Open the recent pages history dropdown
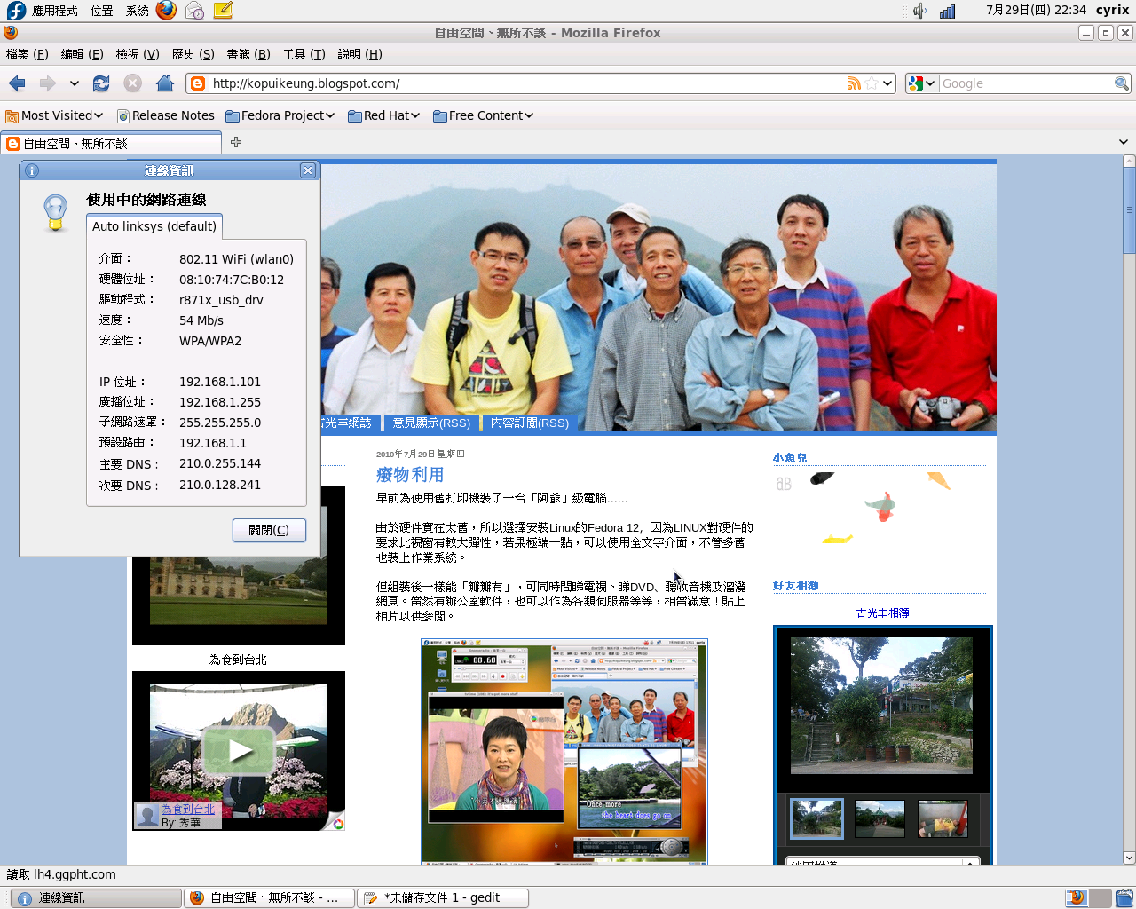The height and width of the screenshot is (909, 1136). tap(75, 83)
